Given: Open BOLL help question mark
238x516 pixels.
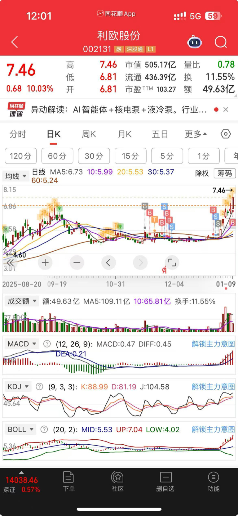Looking at the screenshot, I should 44,429.
